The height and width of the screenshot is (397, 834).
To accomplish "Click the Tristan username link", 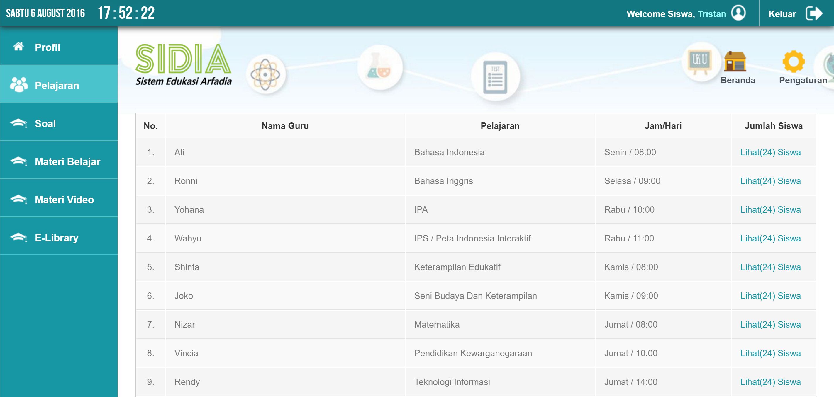I will 712,14.
